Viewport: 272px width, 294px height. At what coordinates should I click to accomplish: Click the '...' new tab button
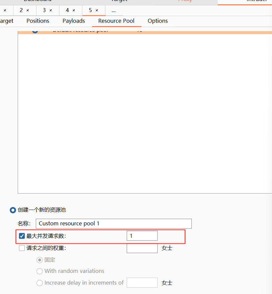pos(114,11)
